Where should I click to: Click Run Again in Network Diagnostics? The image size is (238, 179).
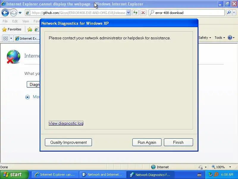[147, 142]
